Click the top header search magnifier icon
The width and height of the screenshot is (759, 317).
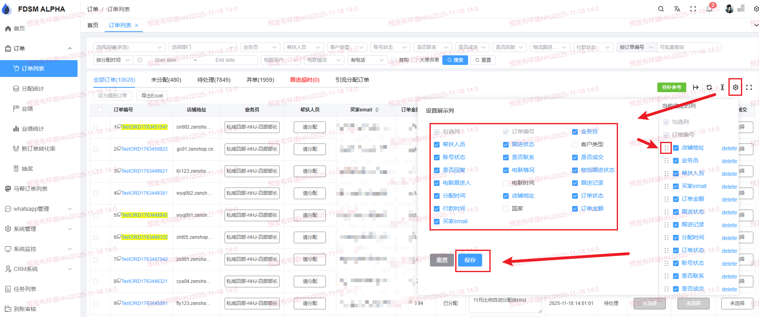661,9
